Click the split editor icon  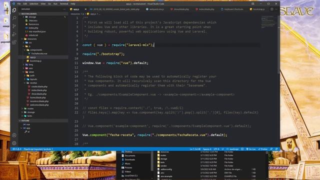pyautogui.click(x=272, y=9)
